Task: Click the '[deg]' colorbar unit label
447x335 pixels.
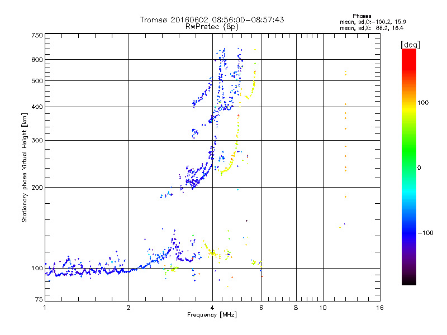Action: pyautogui.click(x=410, y=45)
